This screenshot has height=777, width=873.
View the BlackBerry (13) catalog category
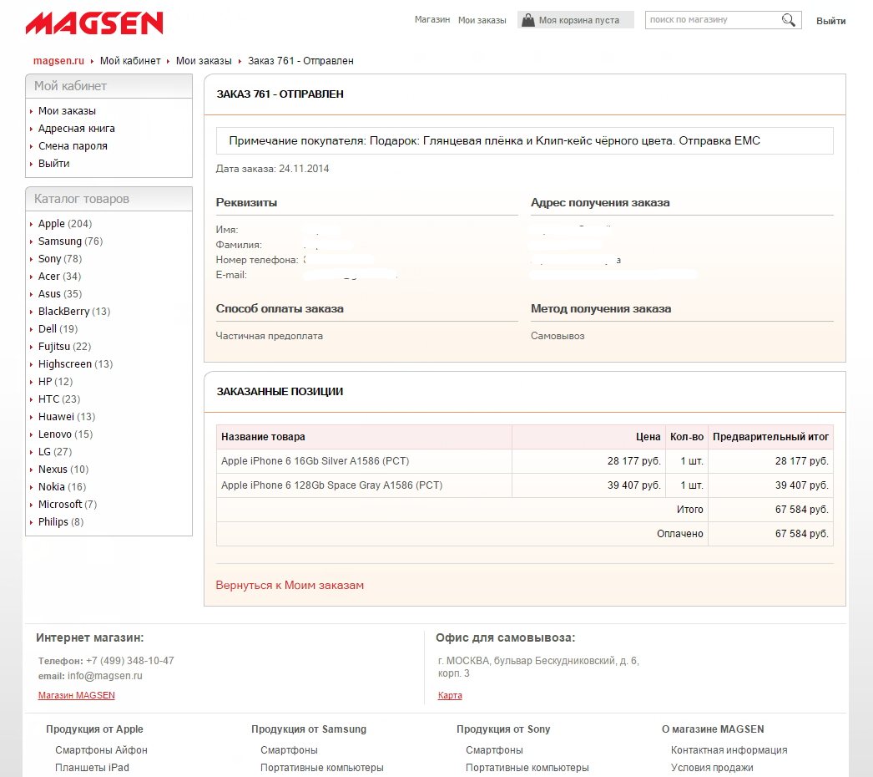coord(74,311)
